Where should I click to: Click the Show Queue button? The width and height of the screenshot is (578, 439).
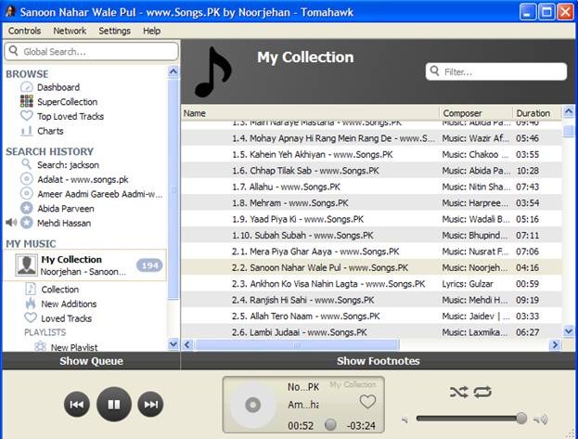pyautogui.click(x=91, y=361)
